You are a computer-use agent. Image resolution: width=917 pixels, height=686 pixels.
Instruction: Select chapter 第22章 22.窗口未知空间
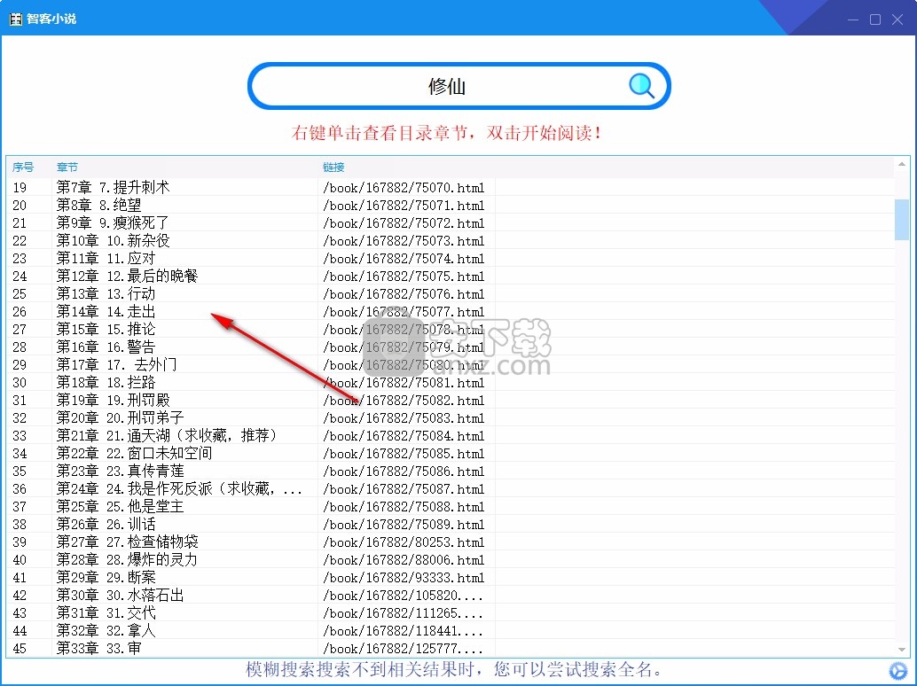[x=134, y=454]
